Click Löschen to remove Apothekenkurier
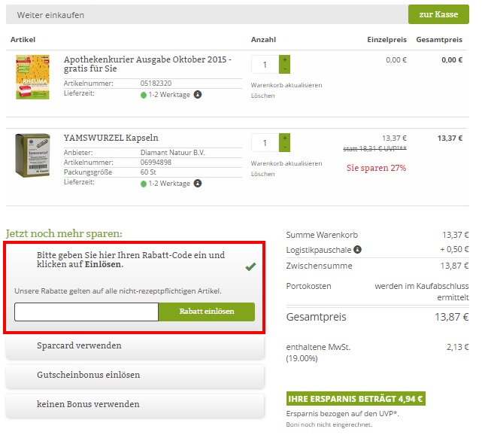Viewport: 482px width, 438px height. tap(263, 96)
